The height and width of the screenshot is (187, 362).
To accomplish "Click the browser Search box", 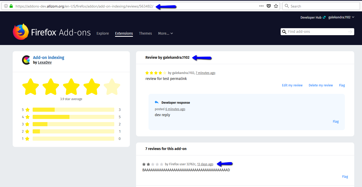I will pos(321,6).
